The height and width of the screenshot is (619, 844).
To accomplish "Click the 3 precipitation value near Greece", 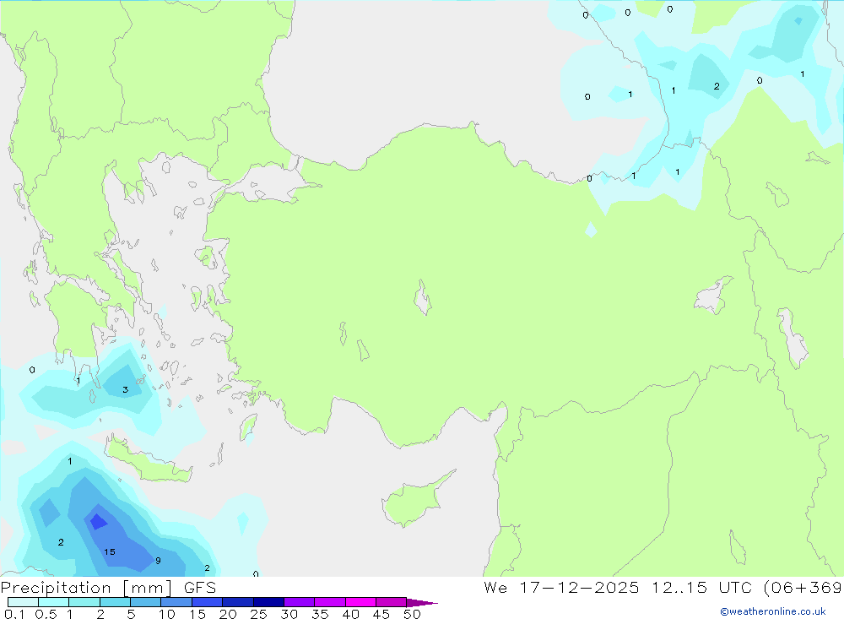I will point(126,389).
